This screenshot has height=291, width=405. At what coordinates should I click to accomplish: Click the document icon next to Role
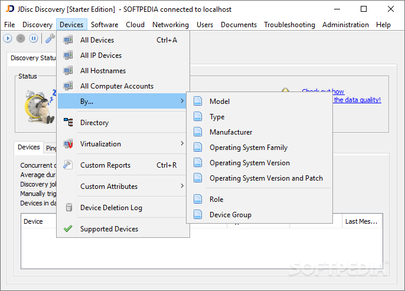198,199
